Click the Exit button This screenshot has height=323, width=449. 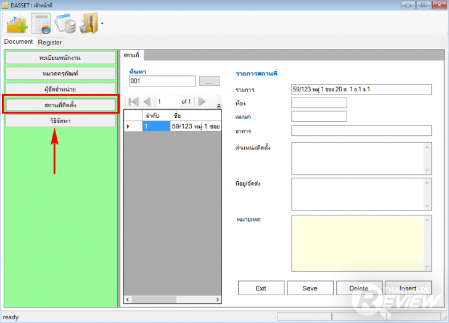click(x=261, y=288)
